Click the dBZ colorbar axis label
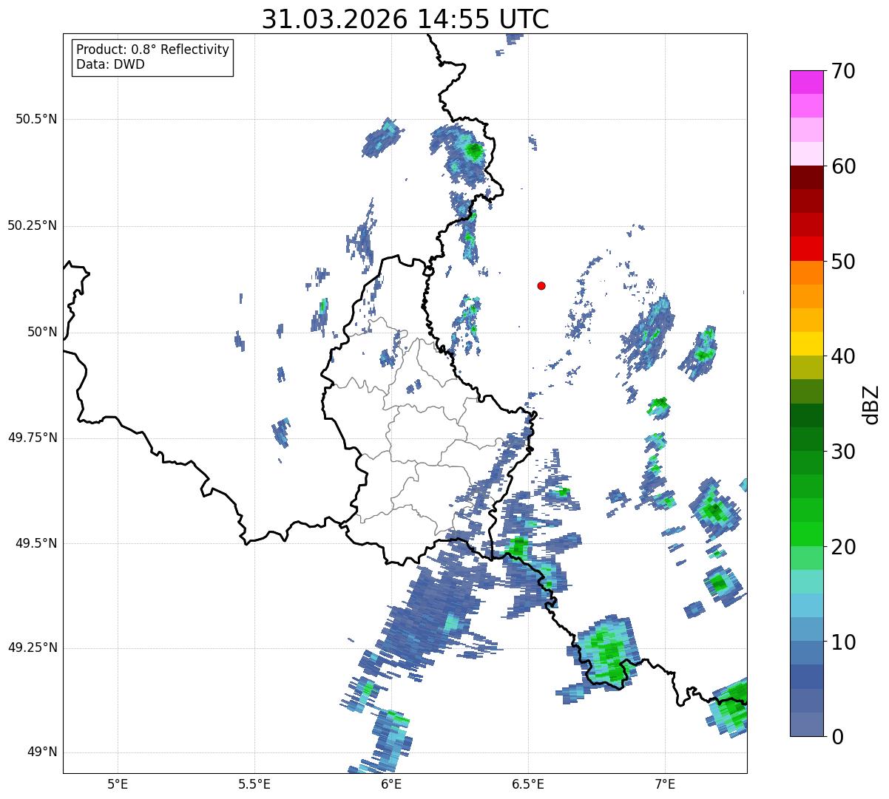889x799 pixels. (871, 404)
